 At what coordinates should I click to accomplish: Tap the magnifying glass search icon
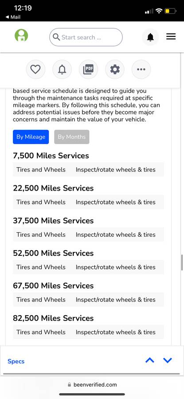point(56,37)
